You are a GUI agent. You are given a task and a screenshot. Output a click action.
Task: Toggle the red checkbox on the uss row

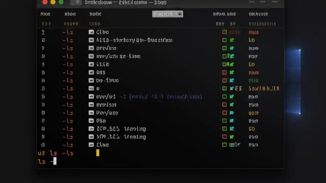pyautogui.click(x=224, y=72)
